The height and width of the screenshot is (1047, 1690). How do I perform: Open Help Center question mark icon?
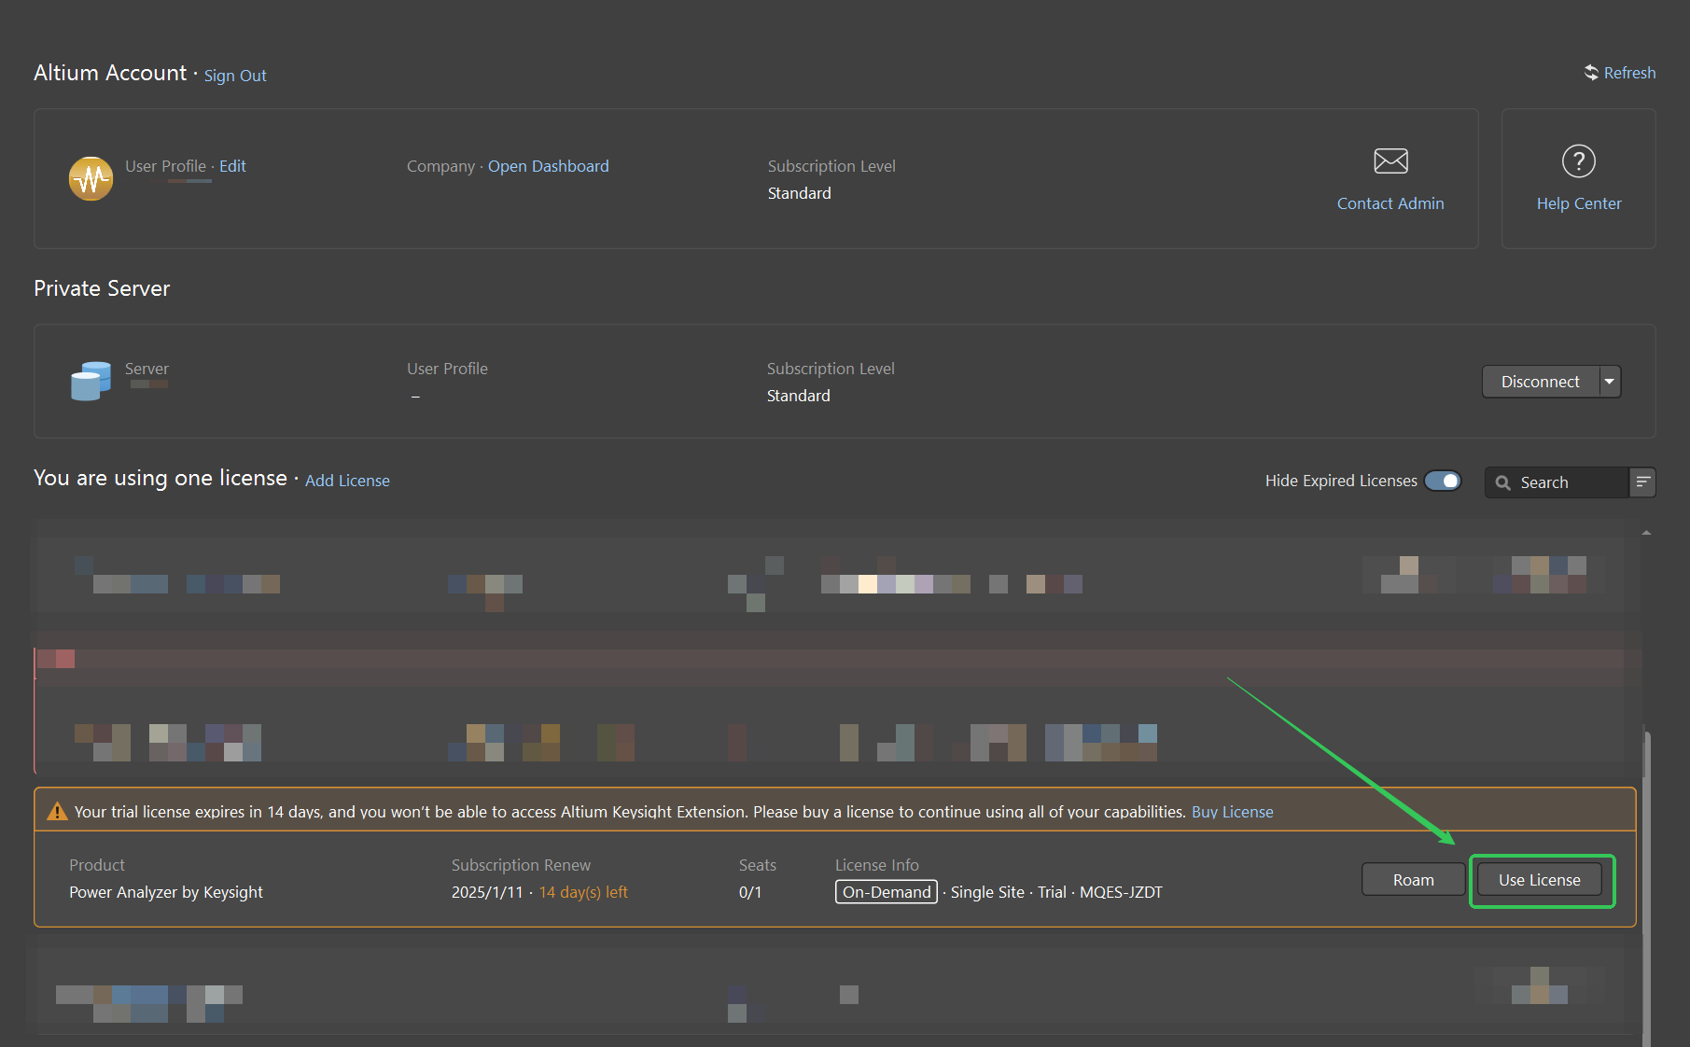click(x=1579, y=161)
